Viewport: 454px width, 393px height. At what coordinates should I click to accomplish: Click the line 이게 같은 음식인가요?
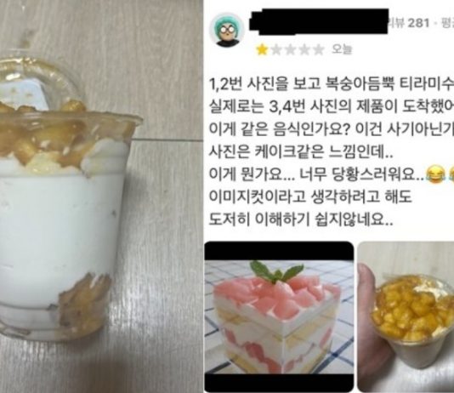(331, 129)
